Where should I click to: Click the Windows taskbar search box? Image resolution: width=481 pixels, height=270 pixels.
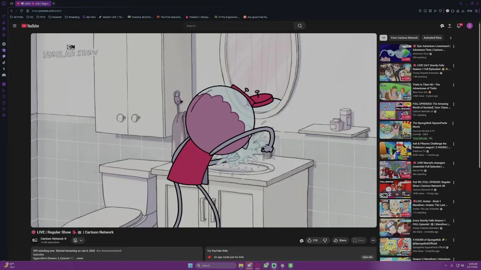point(216,265)
